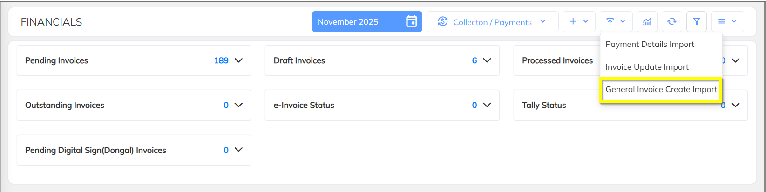Image resolution: width=766 pixels, height=192 pixels.
Task: Click the analytics chart icon
Action: pyautogui.click(x=647, y=21)
